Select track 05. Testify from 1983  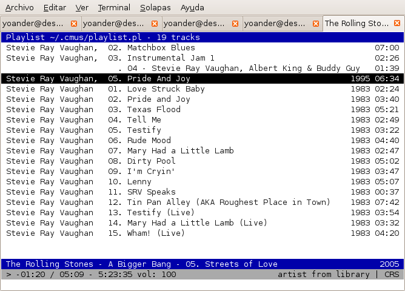202,130
